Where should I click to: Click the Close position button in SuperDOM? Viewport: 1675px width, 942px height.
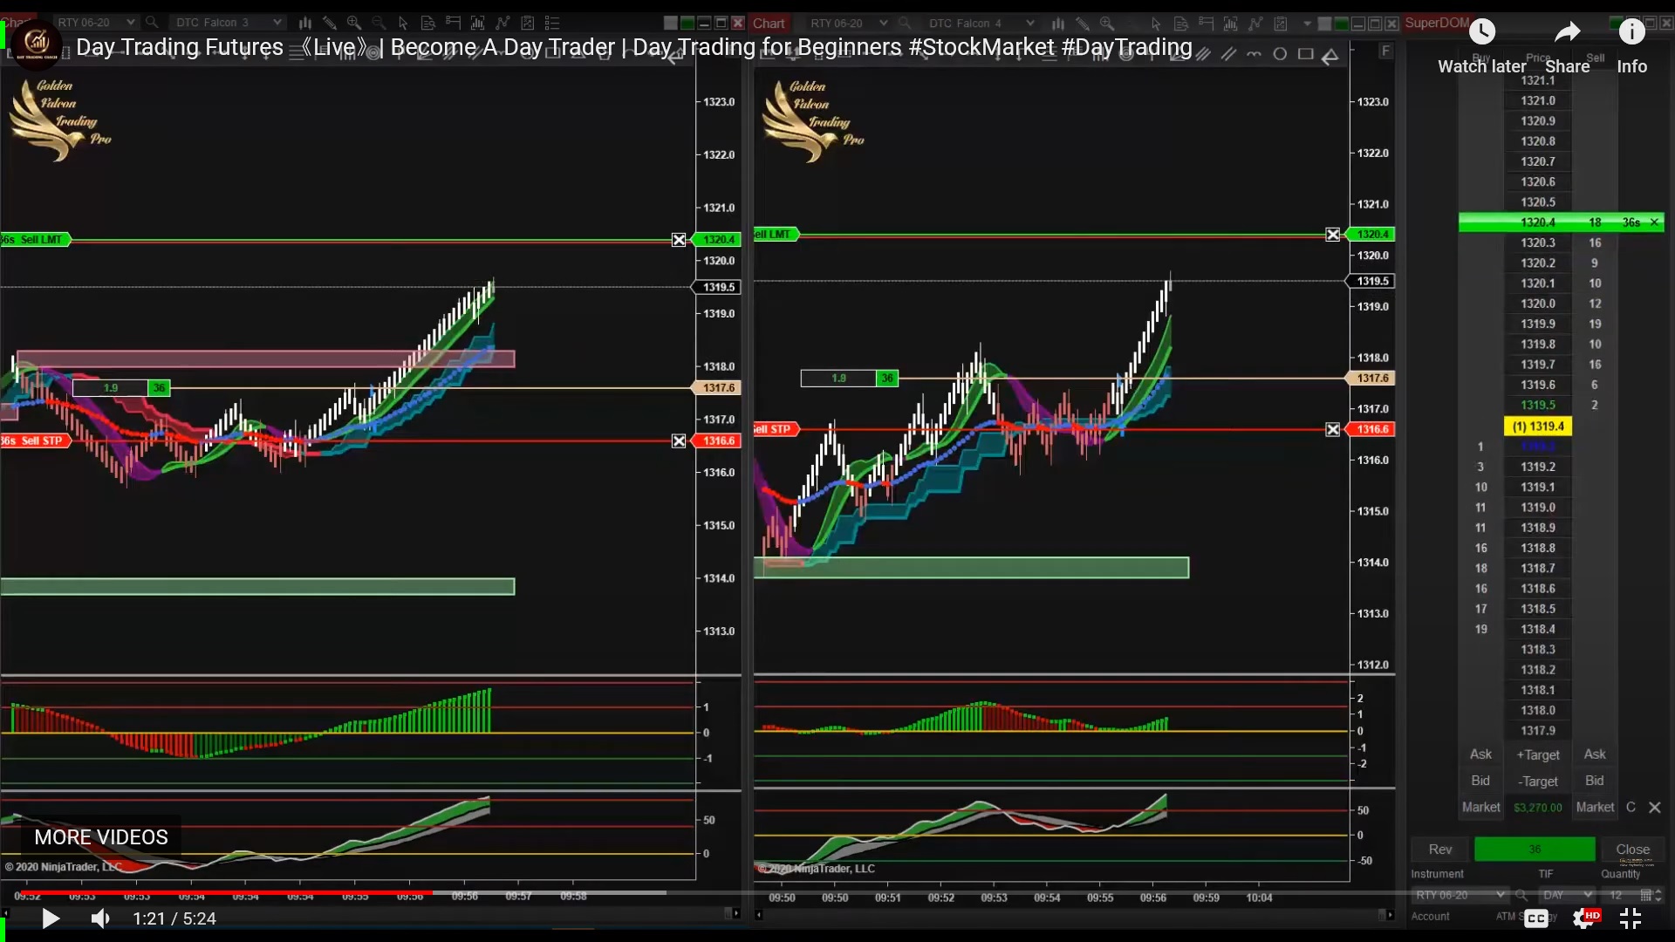[1632, 850]
